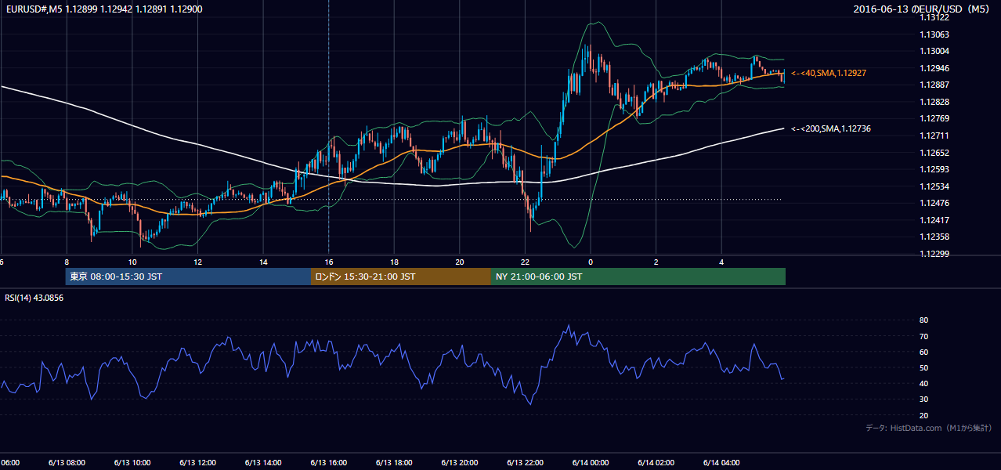
Task: Click RSI scale level 60
Action: (923, 352)
